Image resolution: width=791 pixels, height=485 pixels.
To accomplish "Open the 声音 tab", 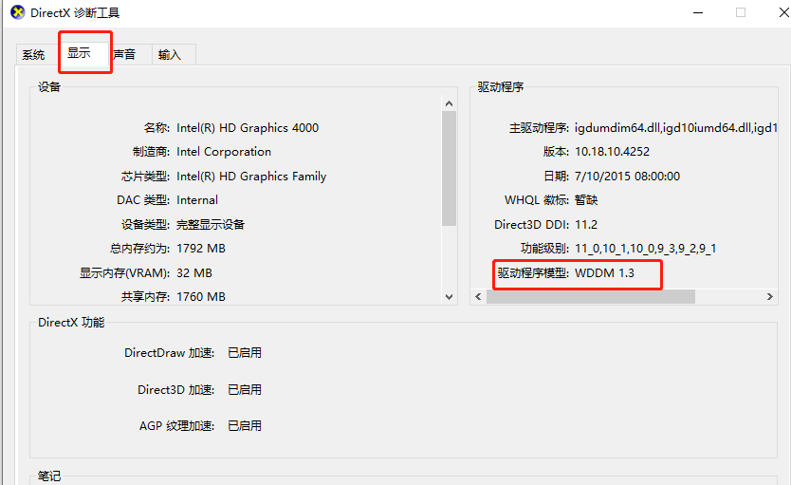I will tap(124, 55).
